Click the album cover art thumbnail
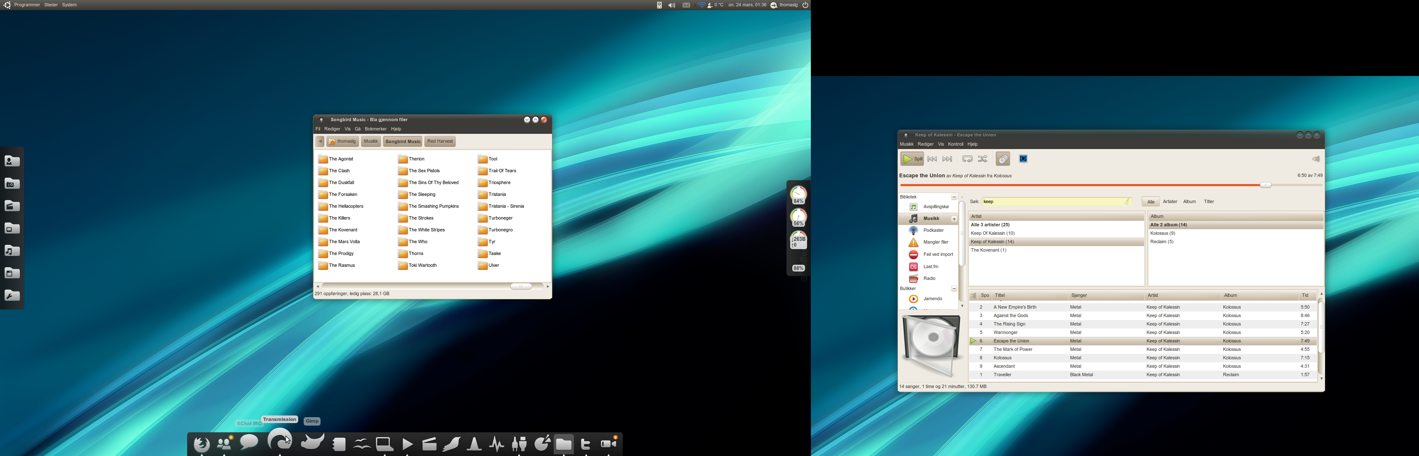 tap(931, 345)
